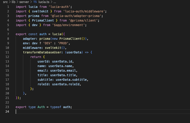Click the breadcrumb ellipsis after lucia.ts
The height and width of the screenshot is (123, 190).
coord(55,2)
